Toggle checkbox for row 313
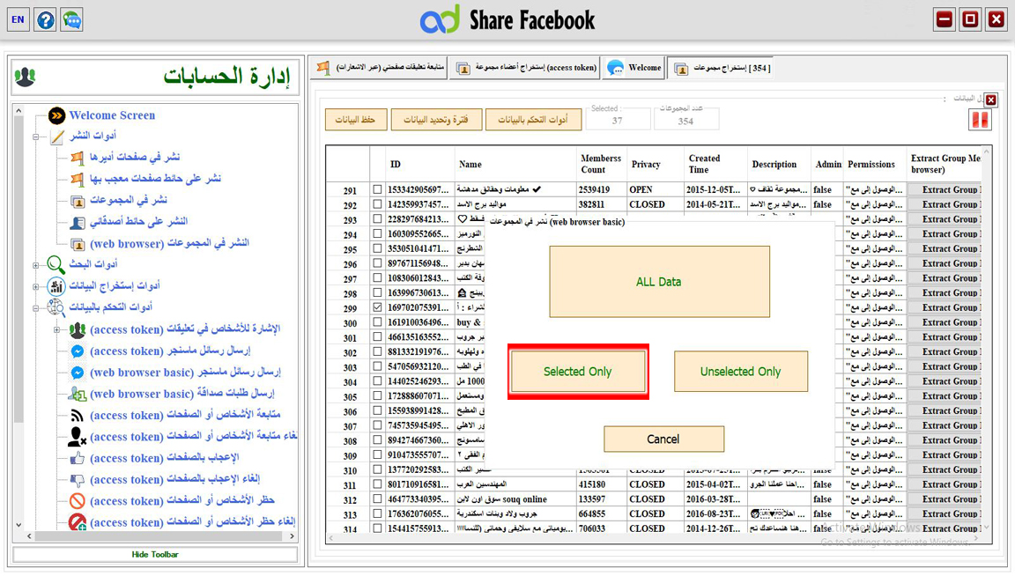1015x576 pixels. pos(377,513)
